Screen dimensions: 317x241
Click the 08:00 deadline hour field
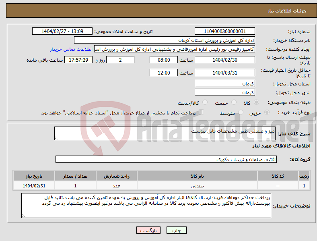tap(164, 60)
